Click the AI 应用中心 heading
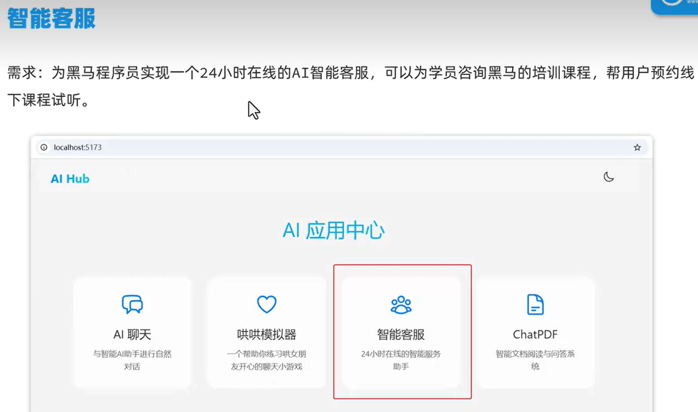This screenshot has width=698, height=412. click(x=333, y=231)
